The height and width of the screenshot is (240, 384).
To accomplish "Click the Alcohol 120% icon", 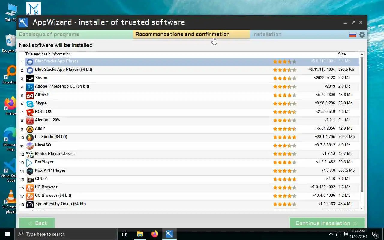I will (x=30, y=121).
